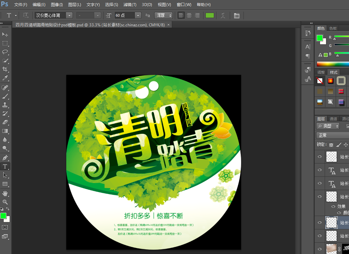Select the Pen tool
This screenshot has width=349, height=254.
point(5,157)
